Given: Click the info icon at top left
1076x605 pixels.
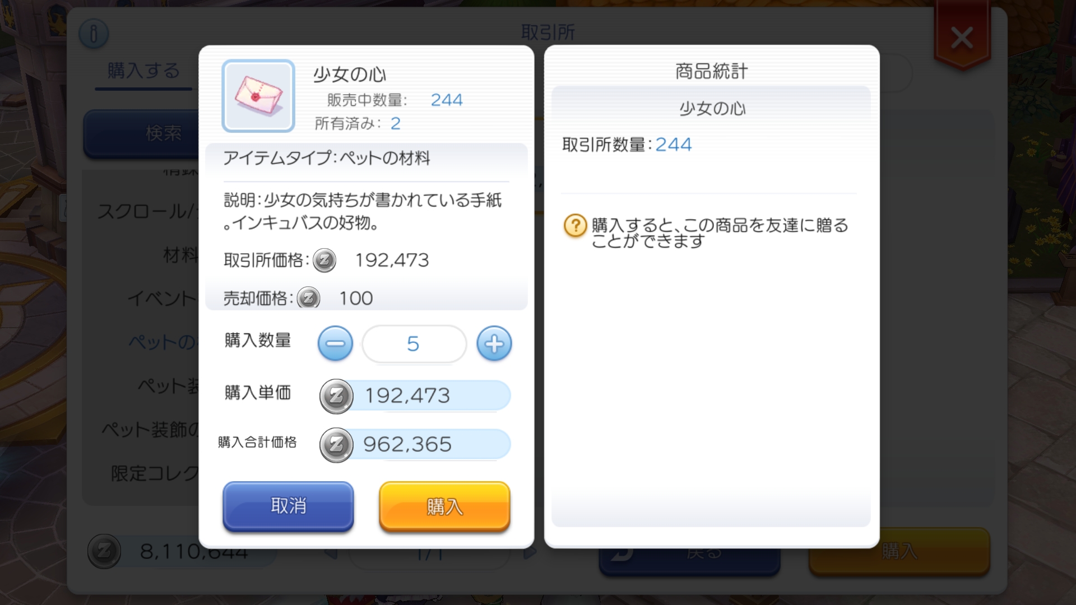Looking at the screenshot, I should 94,34.
